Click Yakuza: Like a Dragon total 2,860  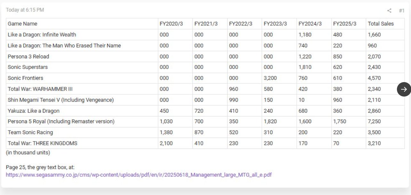[x=374, y=111]
